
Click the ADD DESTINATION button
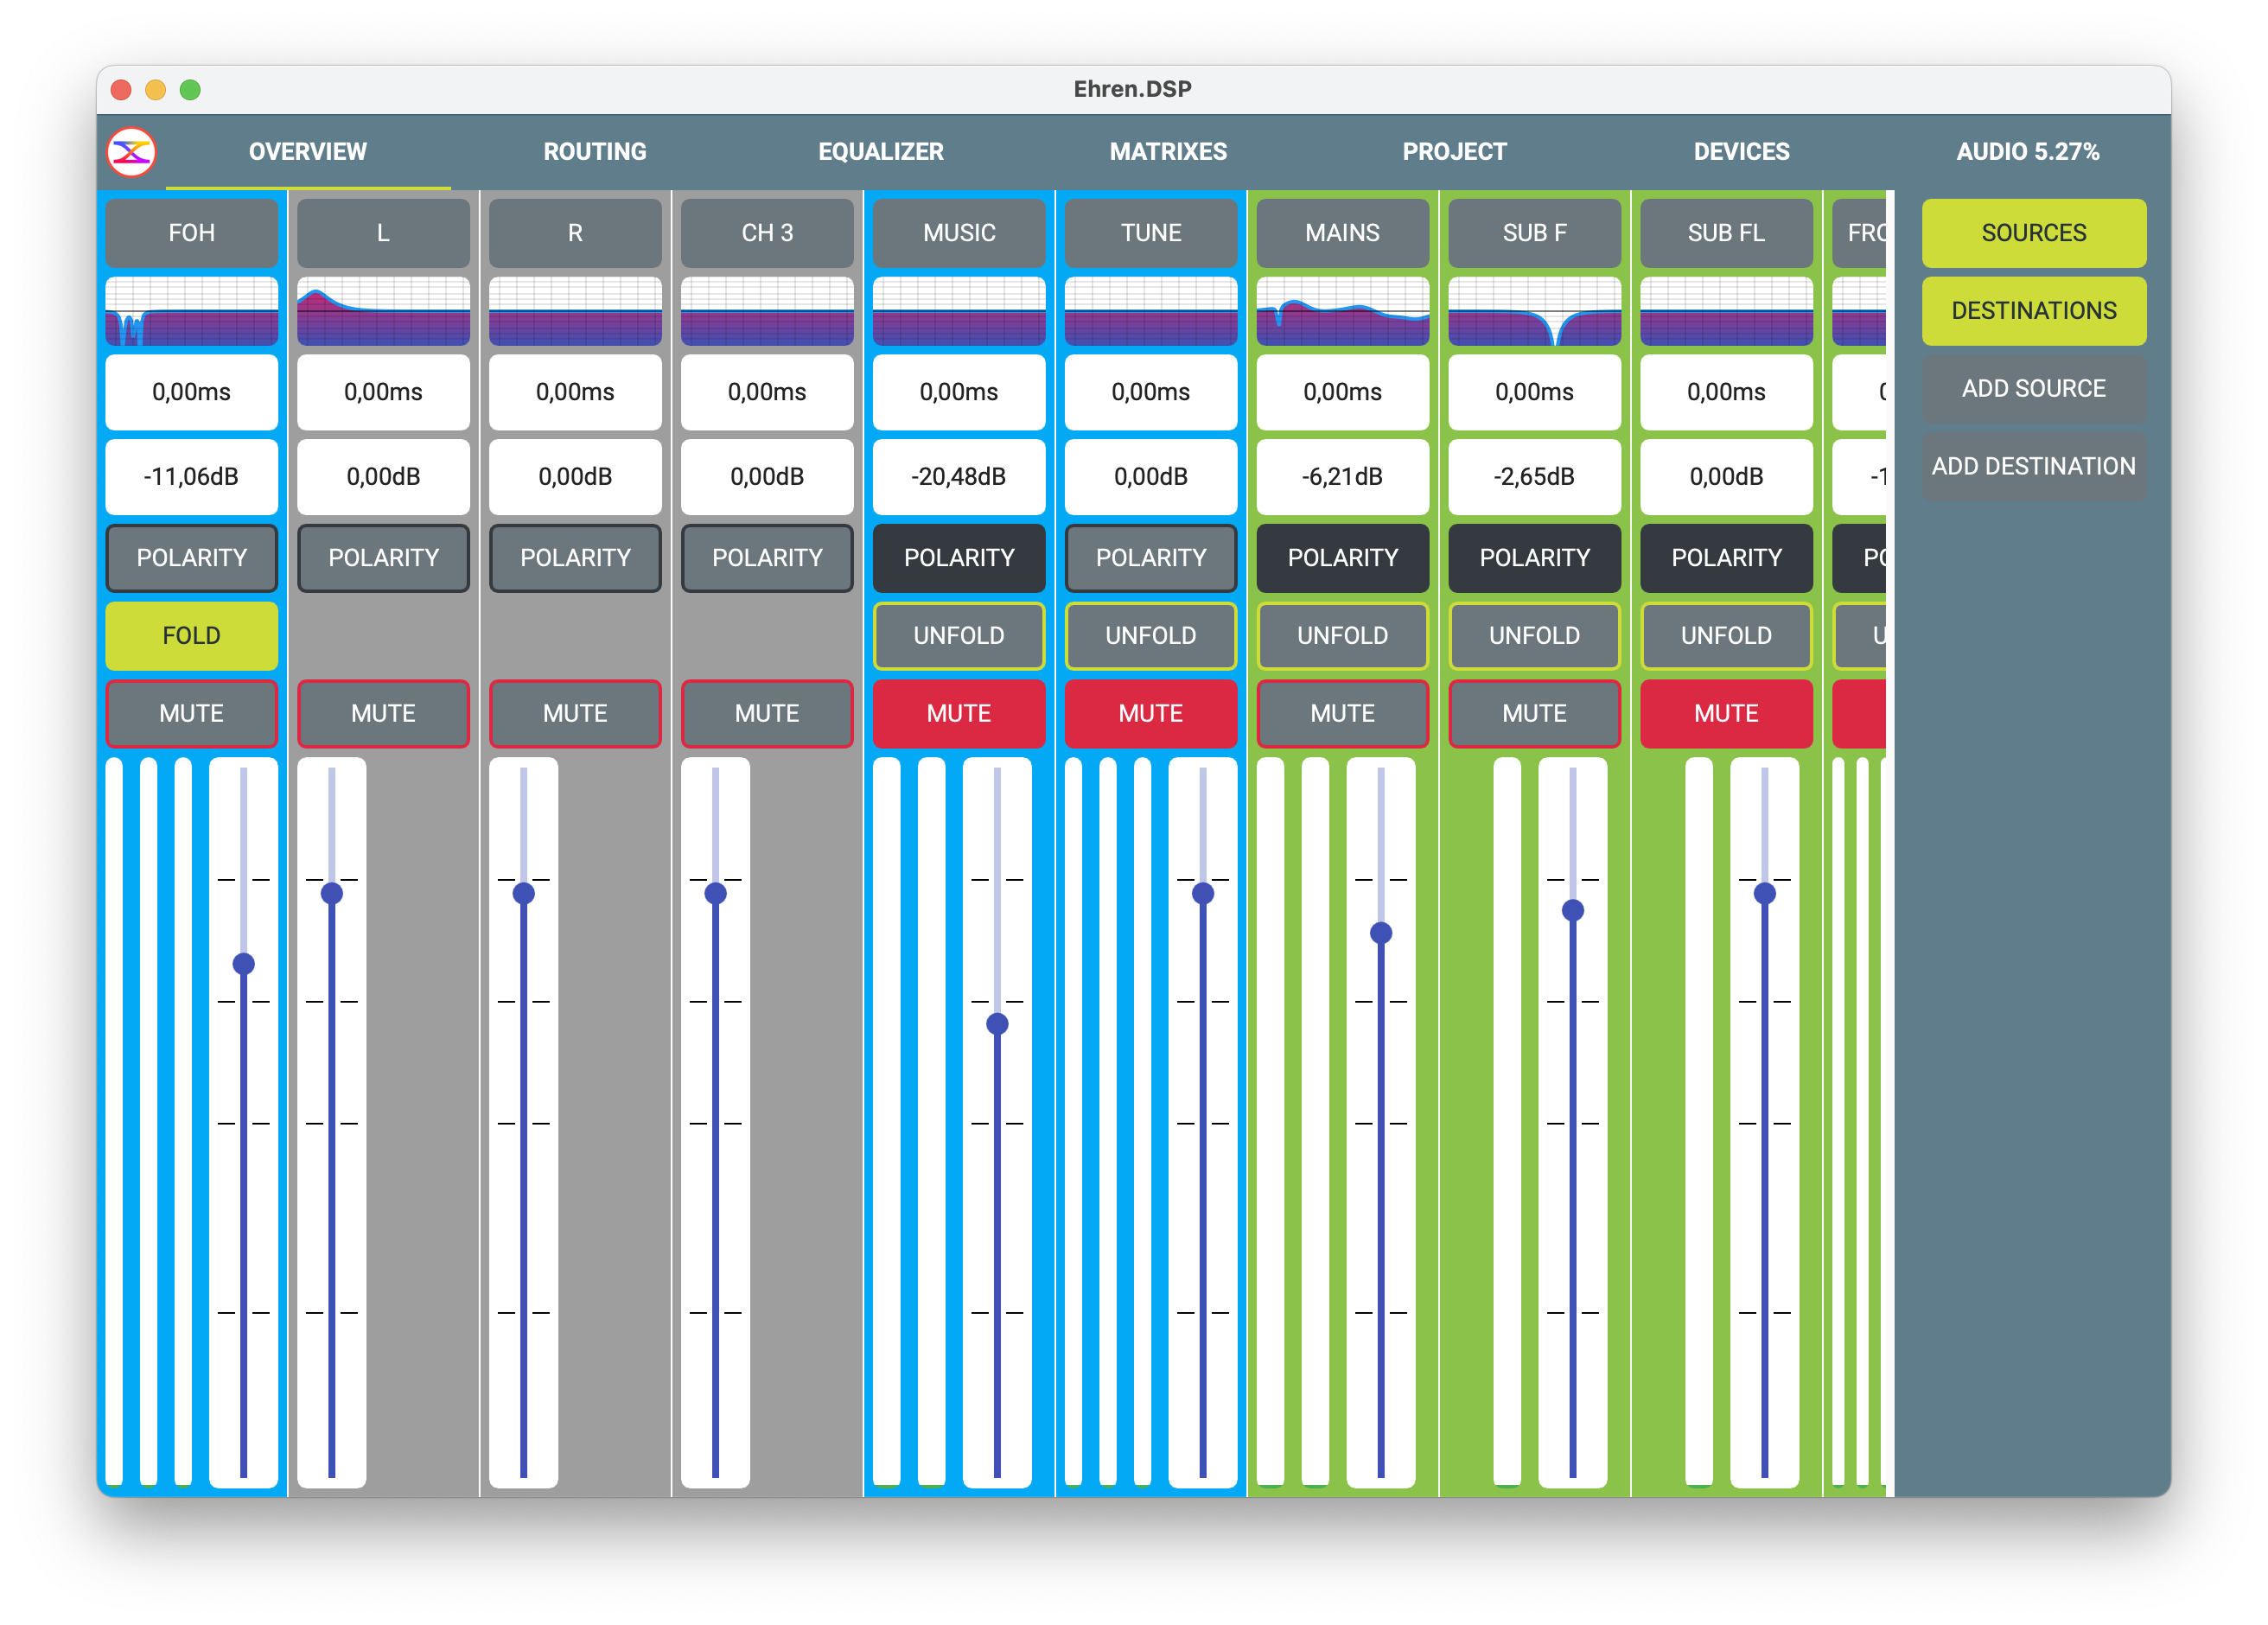pyautogui.click(x=2033, y=466)
